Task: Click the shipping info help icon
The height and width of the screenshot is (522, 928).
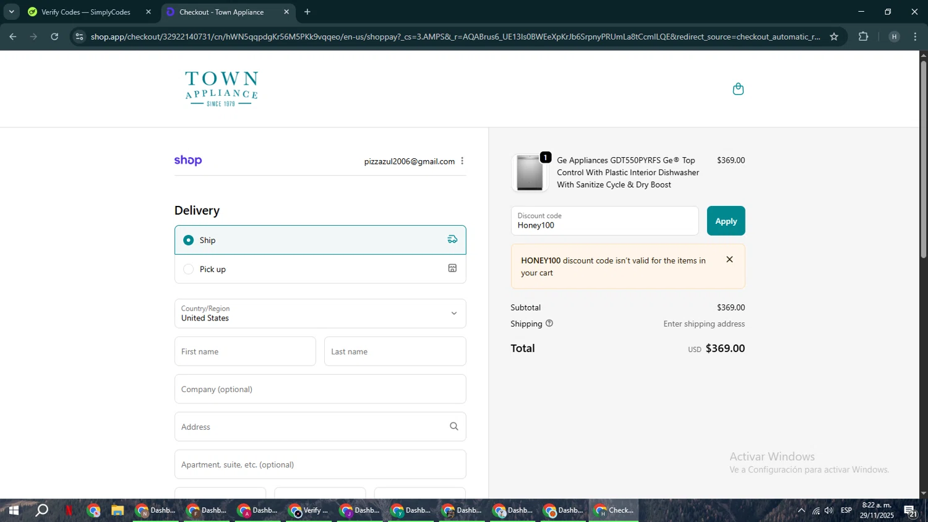Action: (549, 323)
